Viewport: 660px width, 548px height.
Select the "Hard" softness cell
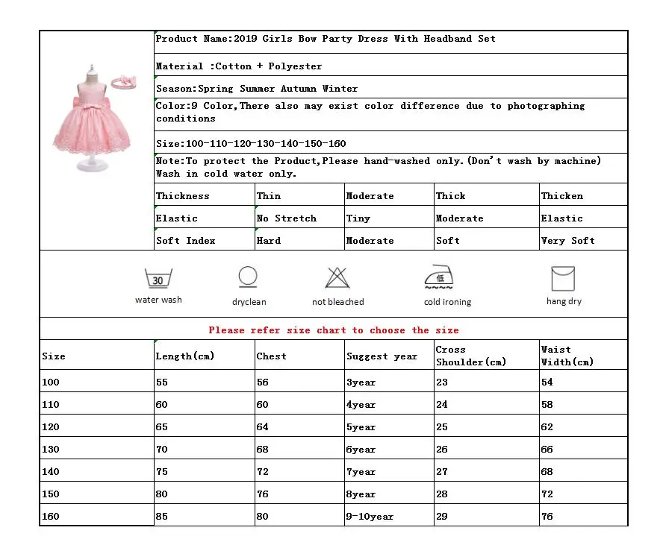pyautogui.click(x=299, y=239)
